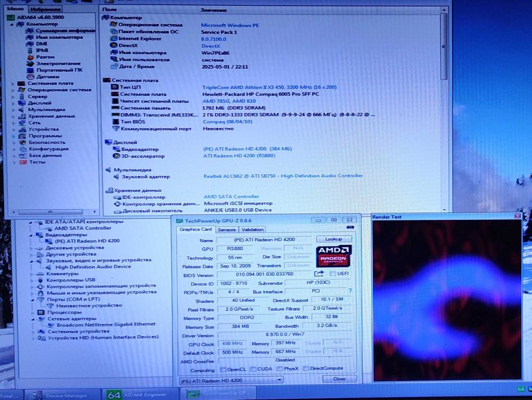Open the Validation tab in GPU-Z

coord(252,230)
